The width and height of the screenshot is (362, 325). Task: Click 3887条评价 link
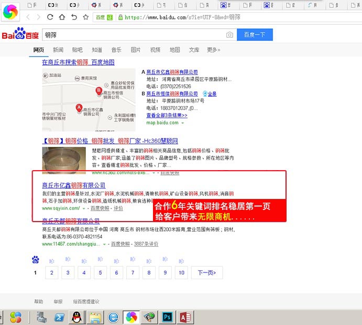click(146, 244)
